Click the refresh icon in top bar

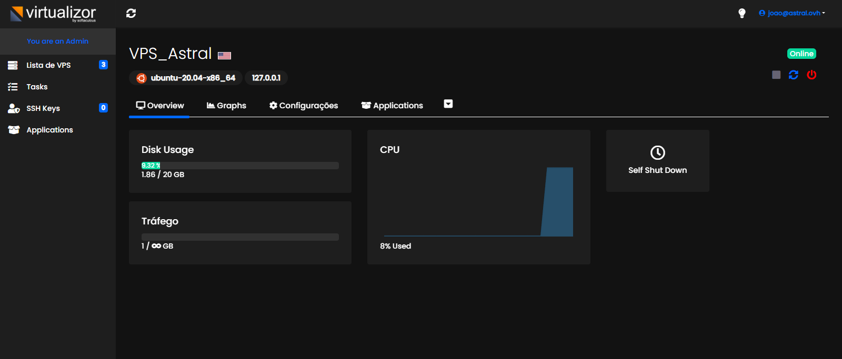click(131, 13)
